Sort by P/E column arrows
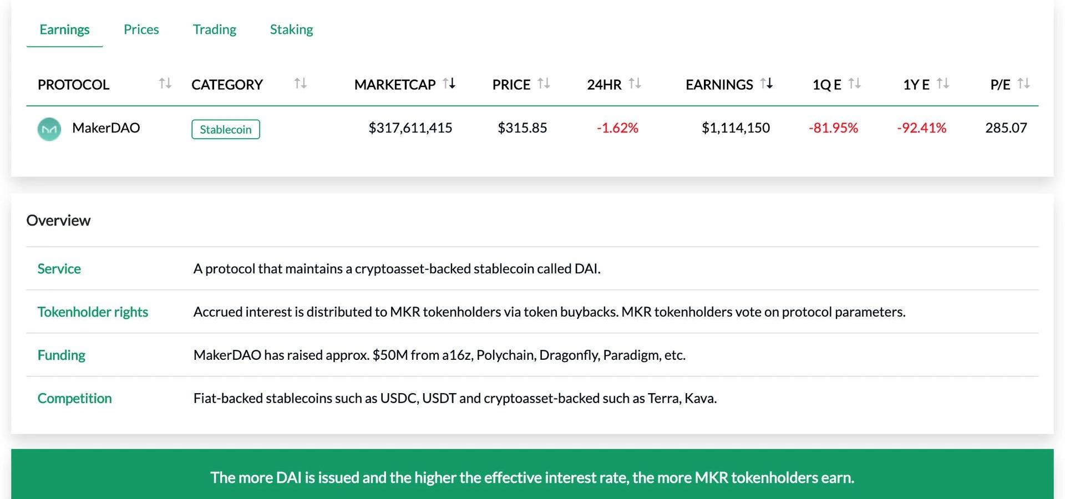1065x499 pixels. pos(1024,84)
